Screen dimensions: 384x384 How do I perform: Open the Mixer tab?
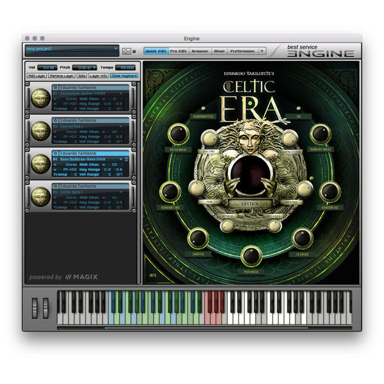click(x=219, y=51)
